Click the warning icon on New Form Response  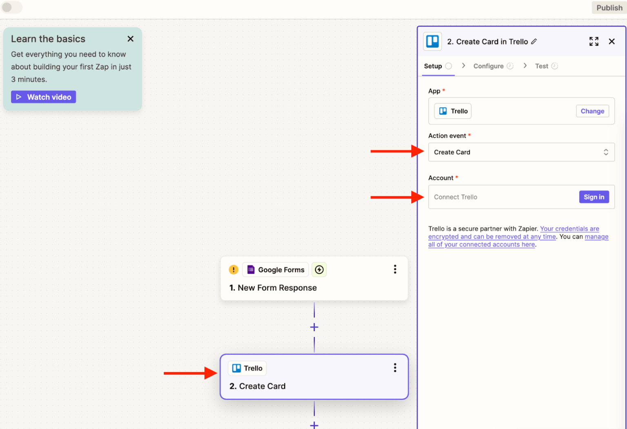[x=233, y=270]
